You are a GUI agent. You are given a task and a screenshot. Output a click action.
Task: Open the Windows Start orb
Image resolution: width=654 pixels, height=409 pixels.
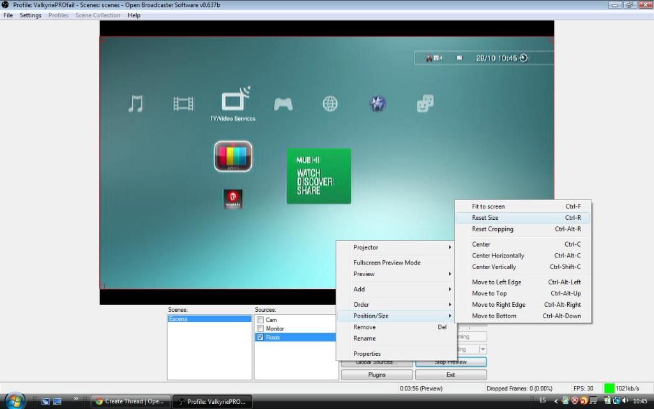[x=15, y=401]
